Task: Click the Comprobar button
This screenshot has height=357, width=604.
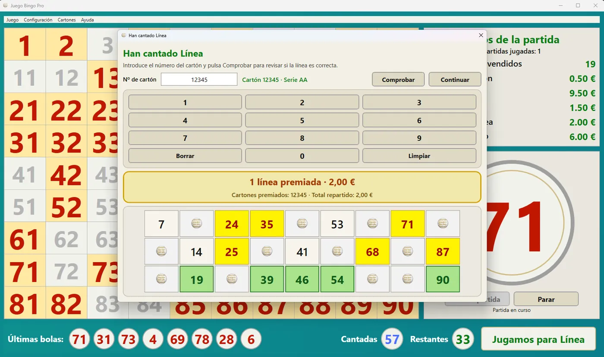Action: (398, 79)
